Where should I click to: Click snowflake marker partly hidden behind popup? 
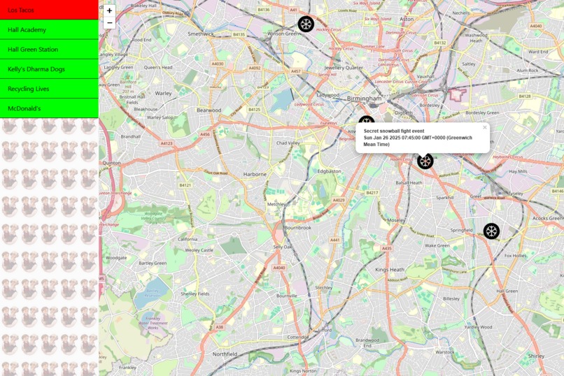click(x=367, y=120)
